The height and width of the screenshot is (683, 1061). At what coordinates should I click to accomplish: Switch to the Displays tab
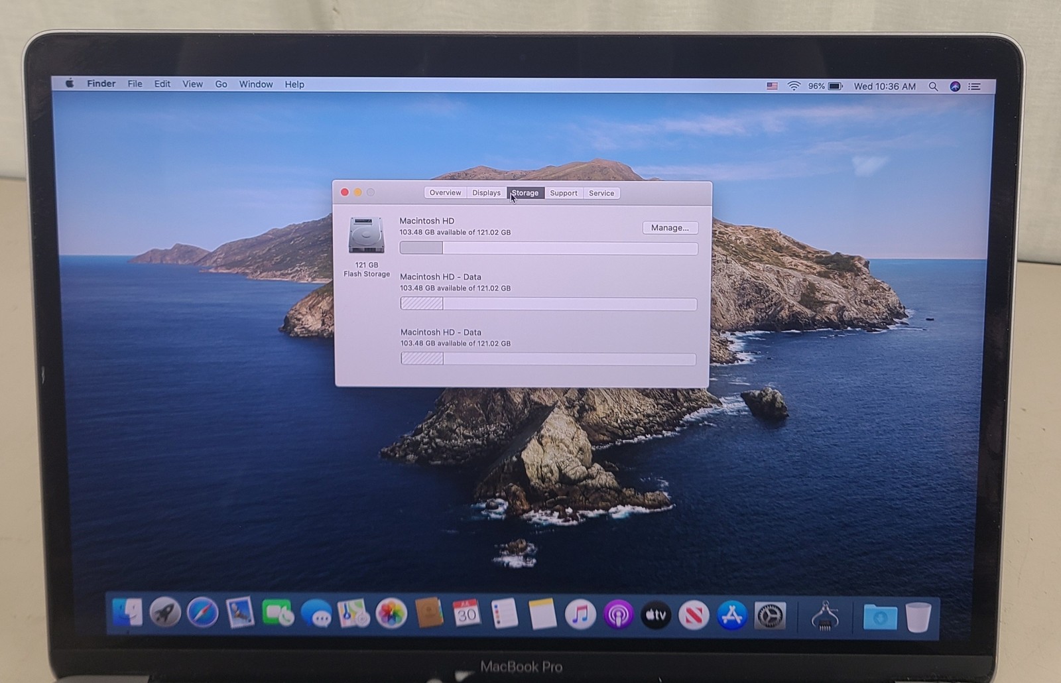(487, 193)
